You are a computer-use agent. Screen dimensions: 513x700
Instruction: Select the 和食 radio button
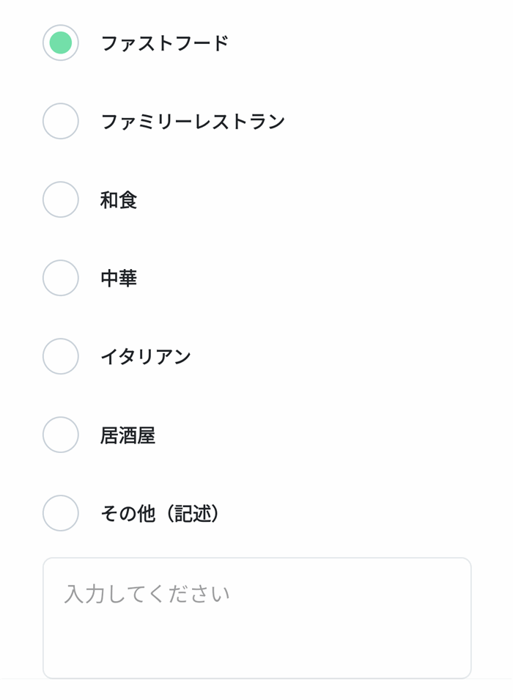tap(61, 199)
